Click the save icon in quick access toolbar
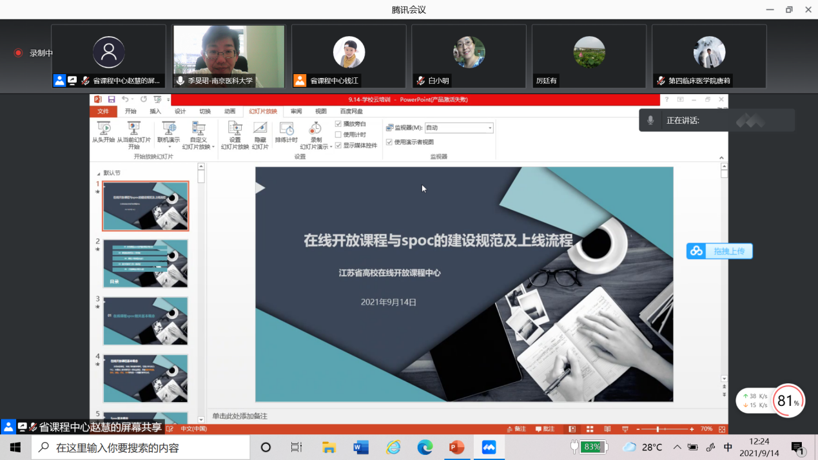818x460 pixels. point(112,100)
